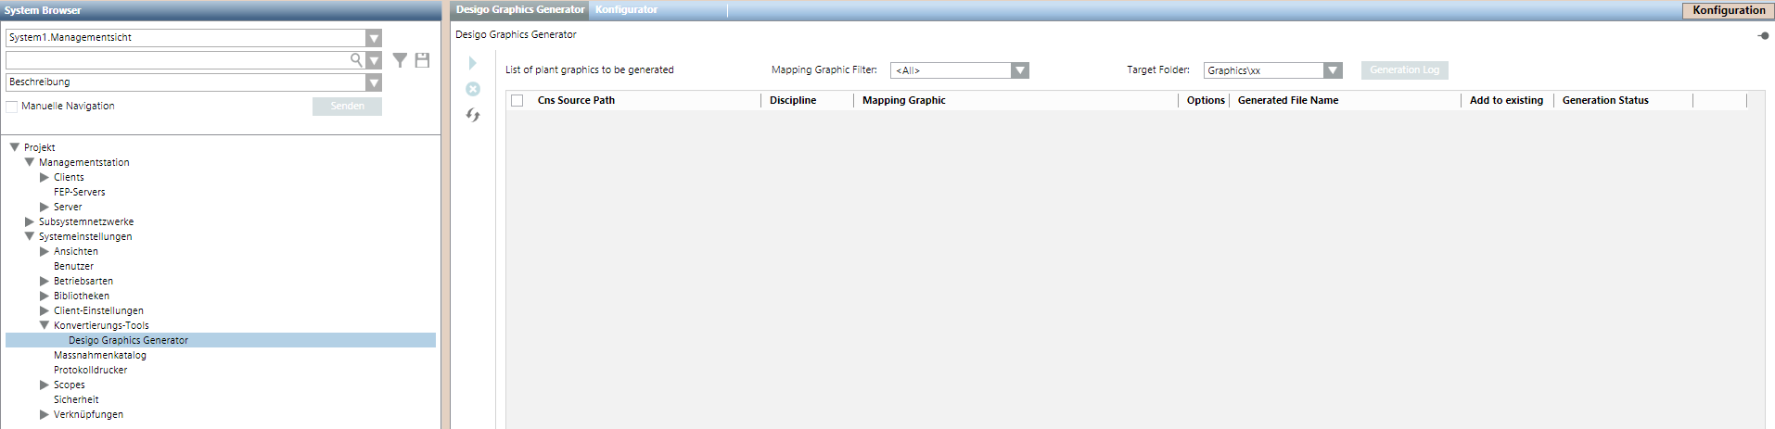1775x429 pixels.
Task: Click the filter funnel icon
Action: [400, 60]
